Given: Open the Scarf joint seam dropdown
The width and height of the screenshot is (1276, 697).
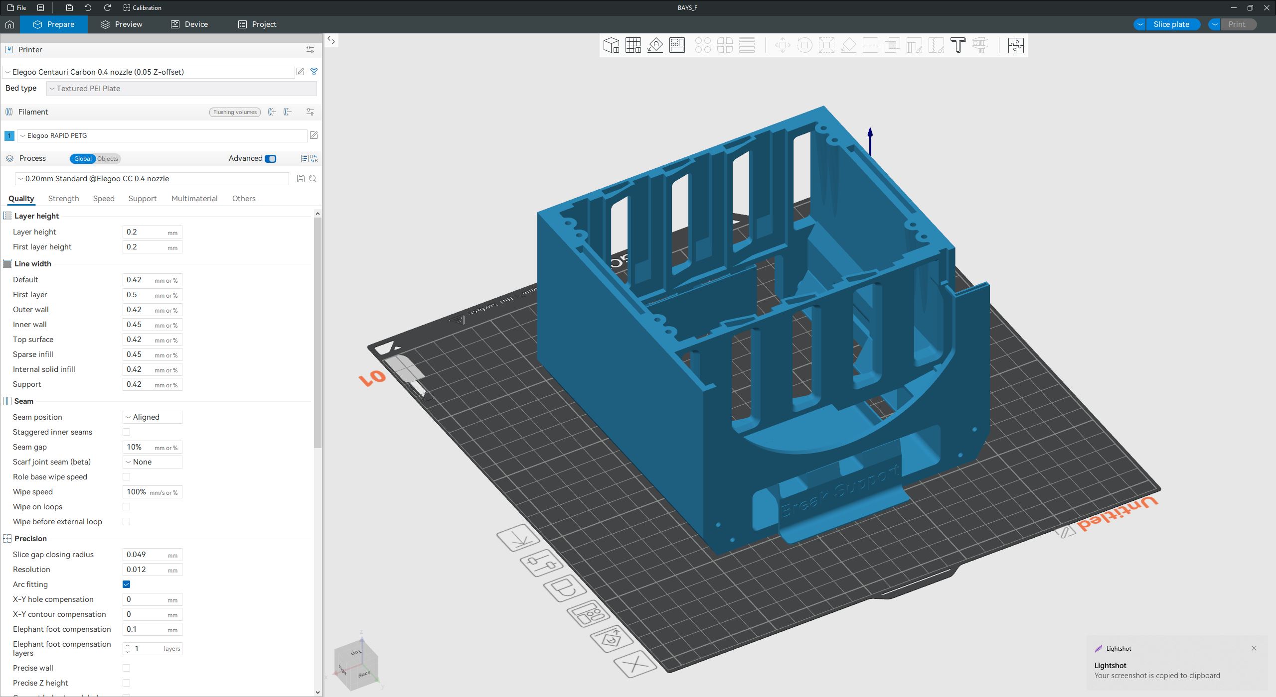Looking at the screenshot, I should [x=153, y=462].
